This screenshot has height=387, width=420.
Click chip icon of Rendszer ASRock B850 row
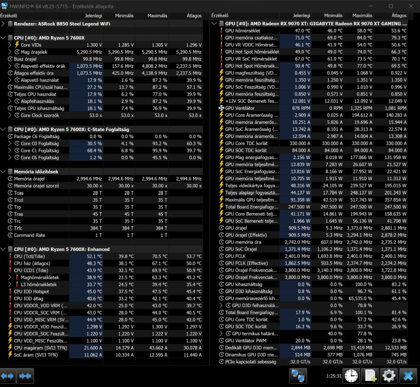pyautogui.click(x=10, y=24)
